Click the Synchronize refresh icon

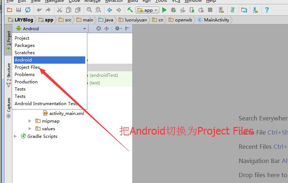(28, 10)
